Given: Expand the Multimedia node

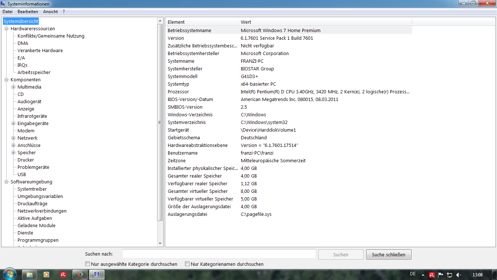Looking at the screenshot, I should [14, 87].
